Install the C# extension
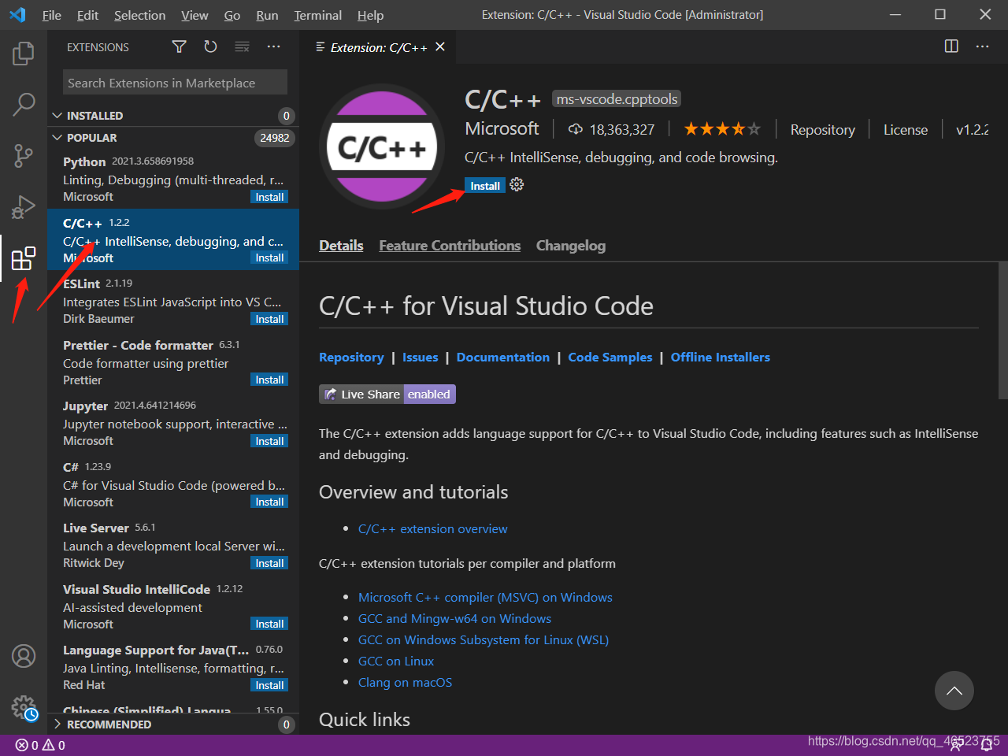Screen dimensions: 1008x756 [x=270, y=502]
